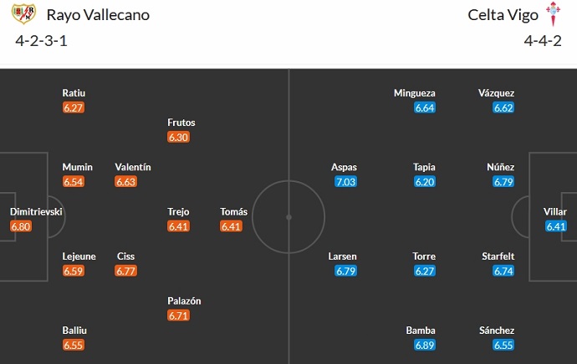Click Bamba's 6.89 rating badge
This screenshot has height=364, width=577.
pyautogui.click(x=421, y=345)
